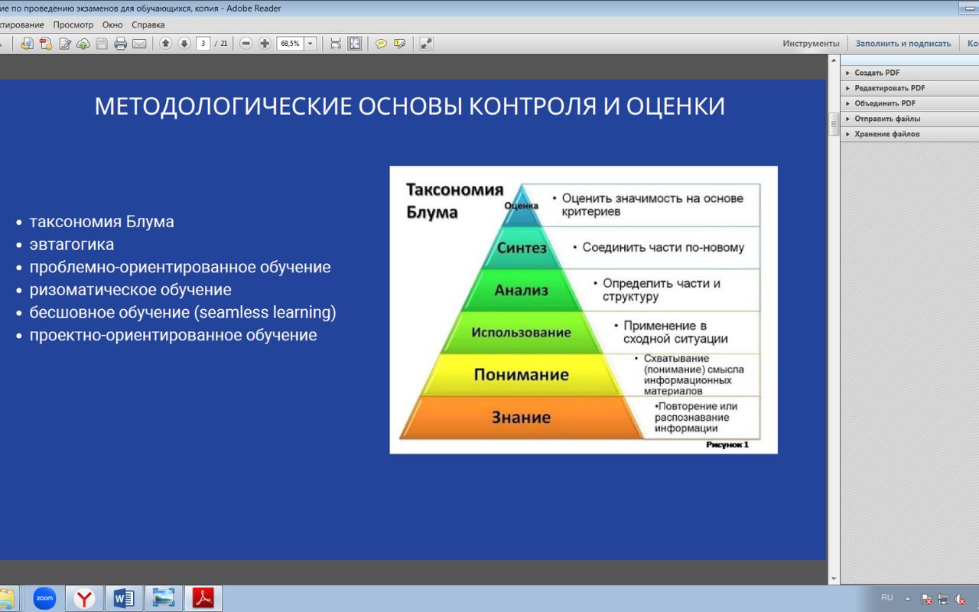Open the Просмотр menu
979x612 pixels.
73,24
